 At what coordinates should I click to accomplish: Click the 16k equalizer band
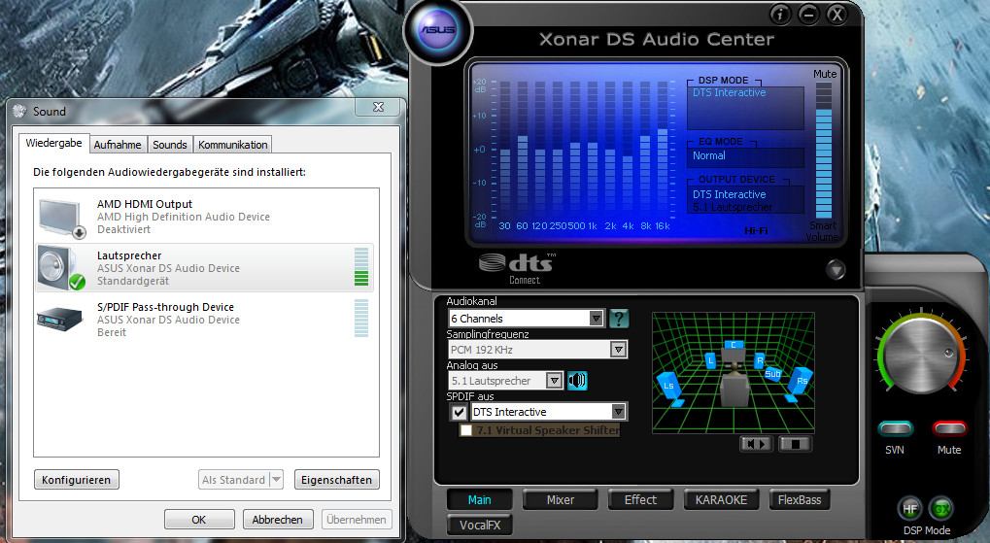663,150
